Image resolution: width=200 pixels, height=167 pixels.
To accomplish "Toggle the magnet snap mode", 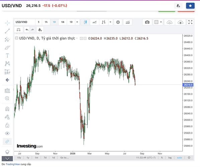I will (7, 109).
